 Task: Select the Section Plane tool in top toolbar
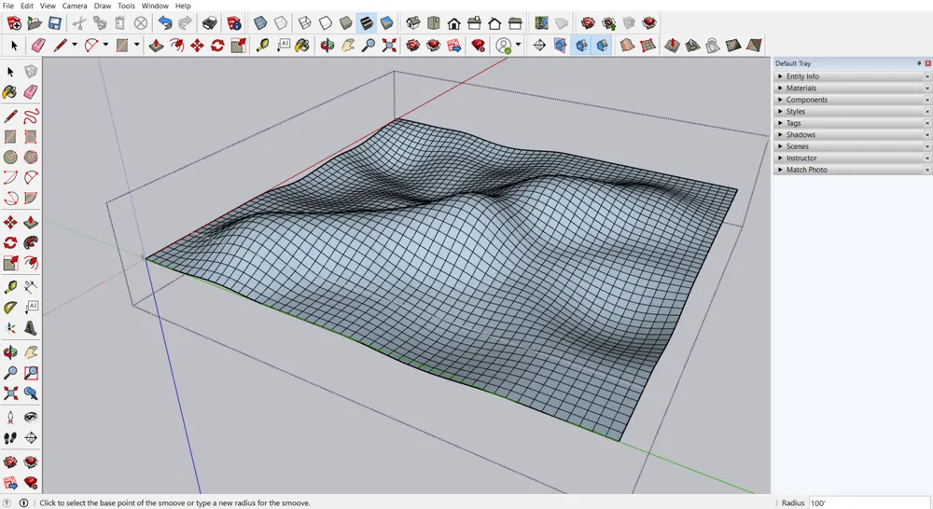tap(539, 45)
